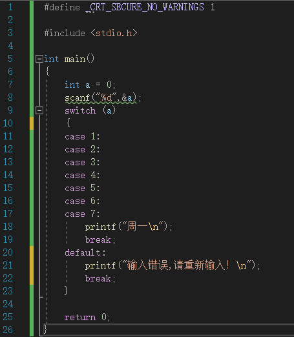Viewport: 294px width, 337px height.
Task: Click line number 20 in gutter
Action: 8,252
